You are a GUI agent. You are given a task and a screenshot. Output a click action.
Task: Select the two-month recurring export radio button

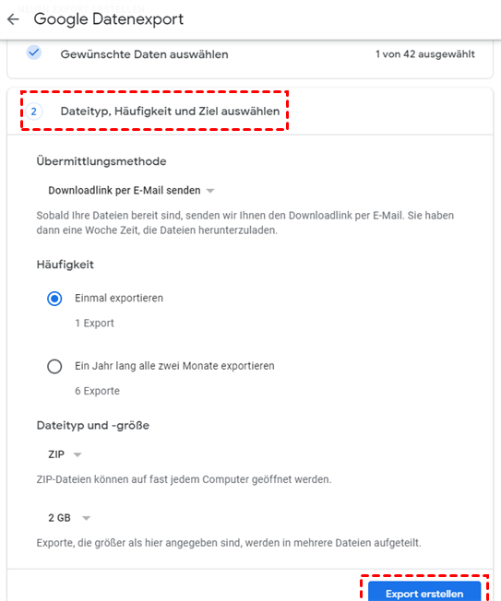(54, 366)
